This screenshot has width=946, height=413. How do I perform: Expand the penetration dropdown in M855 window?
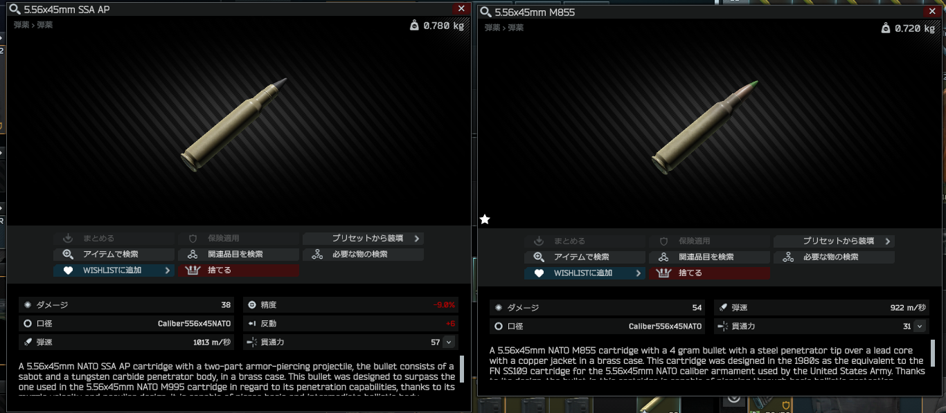pyautogui.click(x=920, y=327)
